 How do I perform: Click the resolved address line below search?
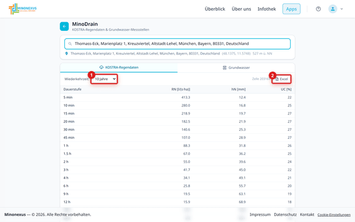coord(145,54)
